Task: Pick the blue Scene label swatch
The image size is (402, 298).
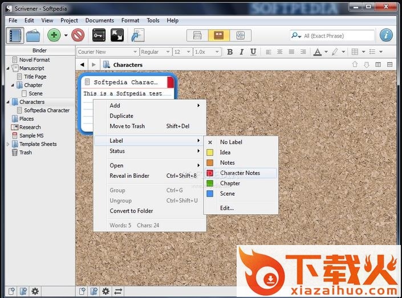Action: (x=210, y=194)
